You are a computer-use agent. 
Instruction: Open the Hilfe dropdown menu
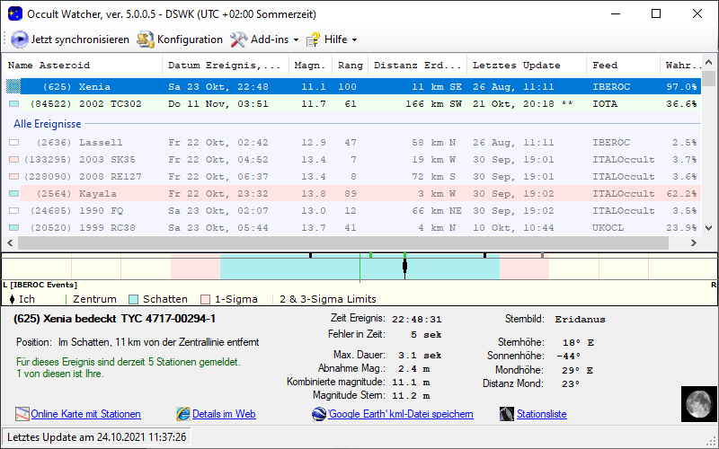(332, 40)
